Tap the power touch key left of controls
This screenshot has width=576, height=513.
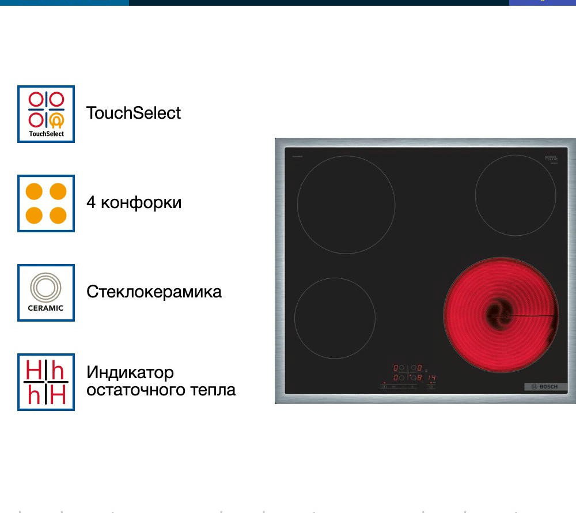(x=384, y=386)
